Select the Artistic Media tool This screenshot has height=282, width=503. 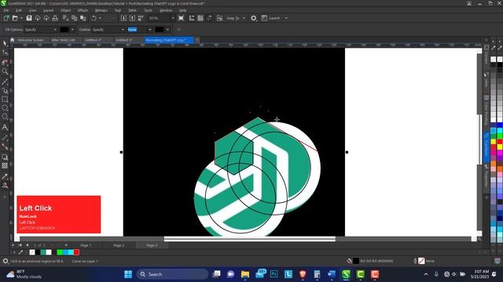pyautogui.click(x=5, y=91)
